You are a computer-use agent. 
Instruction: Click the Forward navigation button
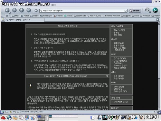pyautogui.click(x=14, y=10)
